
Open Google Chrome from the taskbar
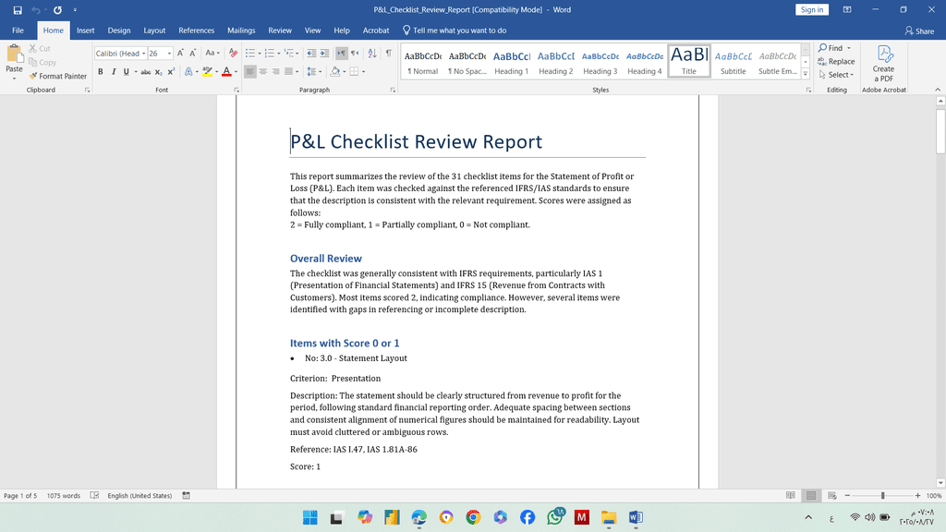pyautogui.click(x=473, y=517)
